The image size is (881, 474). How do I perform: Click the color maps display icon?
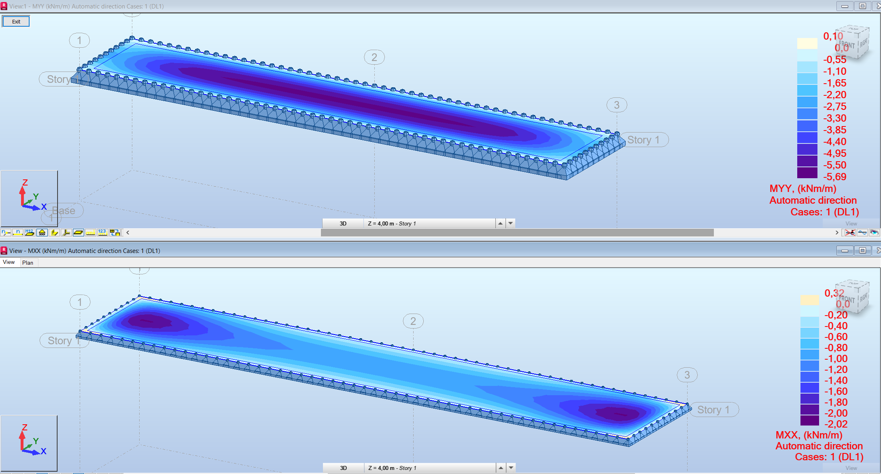click(x=875, y=233)
